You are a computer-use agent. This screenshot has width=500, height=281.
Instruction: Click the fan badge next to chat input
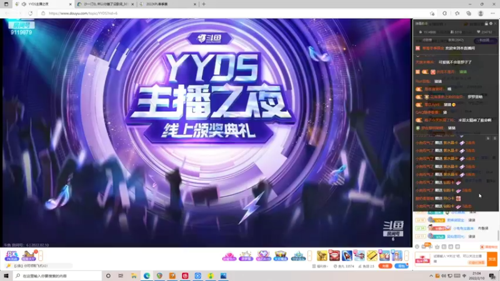422,259
